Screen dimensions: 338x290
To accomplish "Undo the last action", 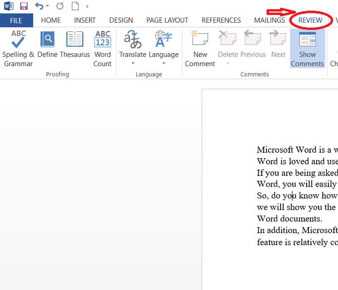I will click(39, 6).
